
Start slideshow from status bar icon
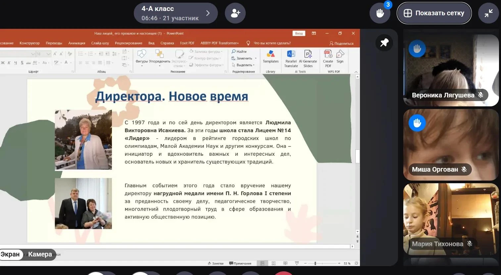[297, 263]
